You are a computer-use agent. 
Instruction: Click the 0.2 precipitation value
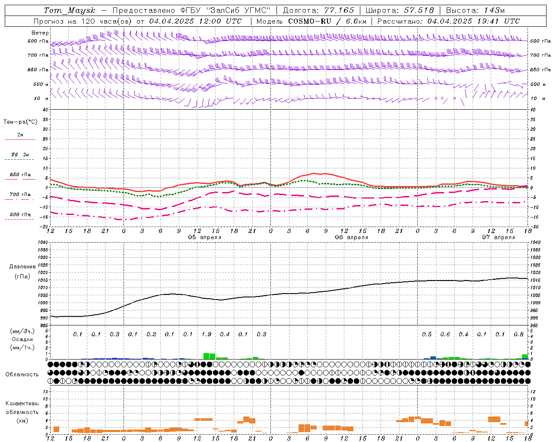click(x=151, y=334)
